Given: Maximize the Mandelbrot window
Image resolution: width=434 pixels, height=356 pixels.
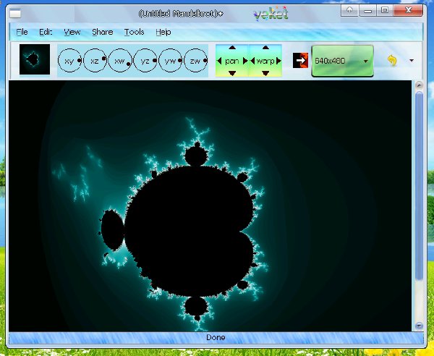Looking at the screenshot, I should point(385,11).
